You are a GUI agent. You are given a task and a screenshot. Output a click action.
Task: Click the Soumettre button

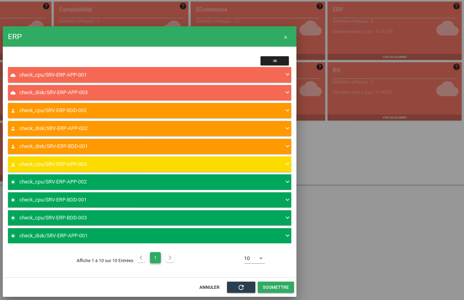point(276,287)
